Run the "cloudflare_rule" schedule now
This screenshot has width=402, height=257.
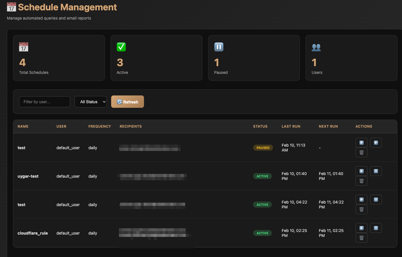click(x=361, y=228)
